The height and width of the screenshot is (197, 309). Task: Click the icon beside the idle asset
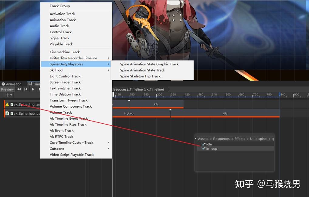(203, 144)
